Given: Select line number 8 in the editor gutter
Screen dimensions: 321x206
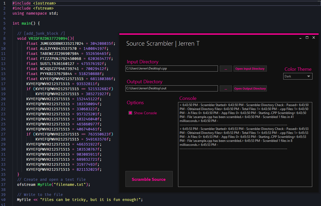Looking at the screenshot, I should 5,38.
